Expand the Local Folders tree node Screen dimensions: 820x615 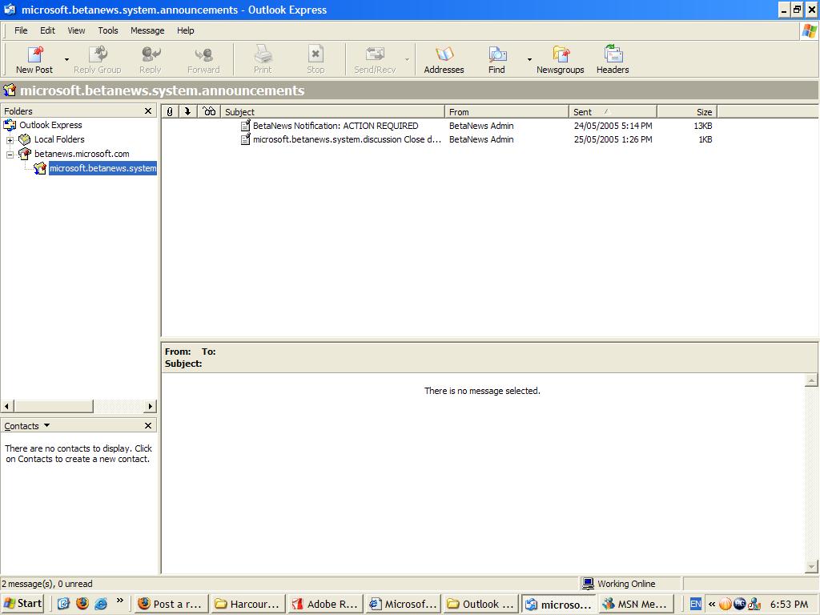click(x=10, y=140)
